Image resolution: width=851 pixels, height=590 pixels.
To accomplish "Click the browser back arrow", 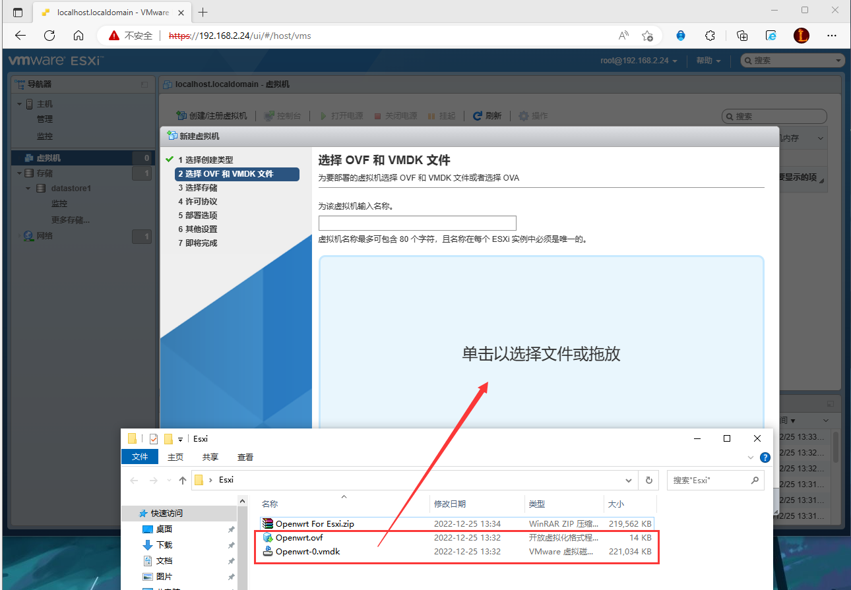I will pos(20,36).
